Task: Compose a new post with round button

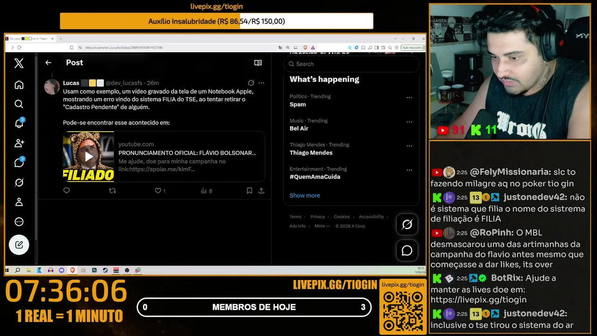Action: [x=19, y=245]
